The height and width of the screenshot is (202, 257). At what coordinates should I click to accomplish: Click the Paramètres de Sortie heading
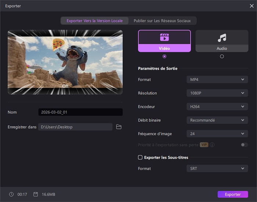[158, 68]
